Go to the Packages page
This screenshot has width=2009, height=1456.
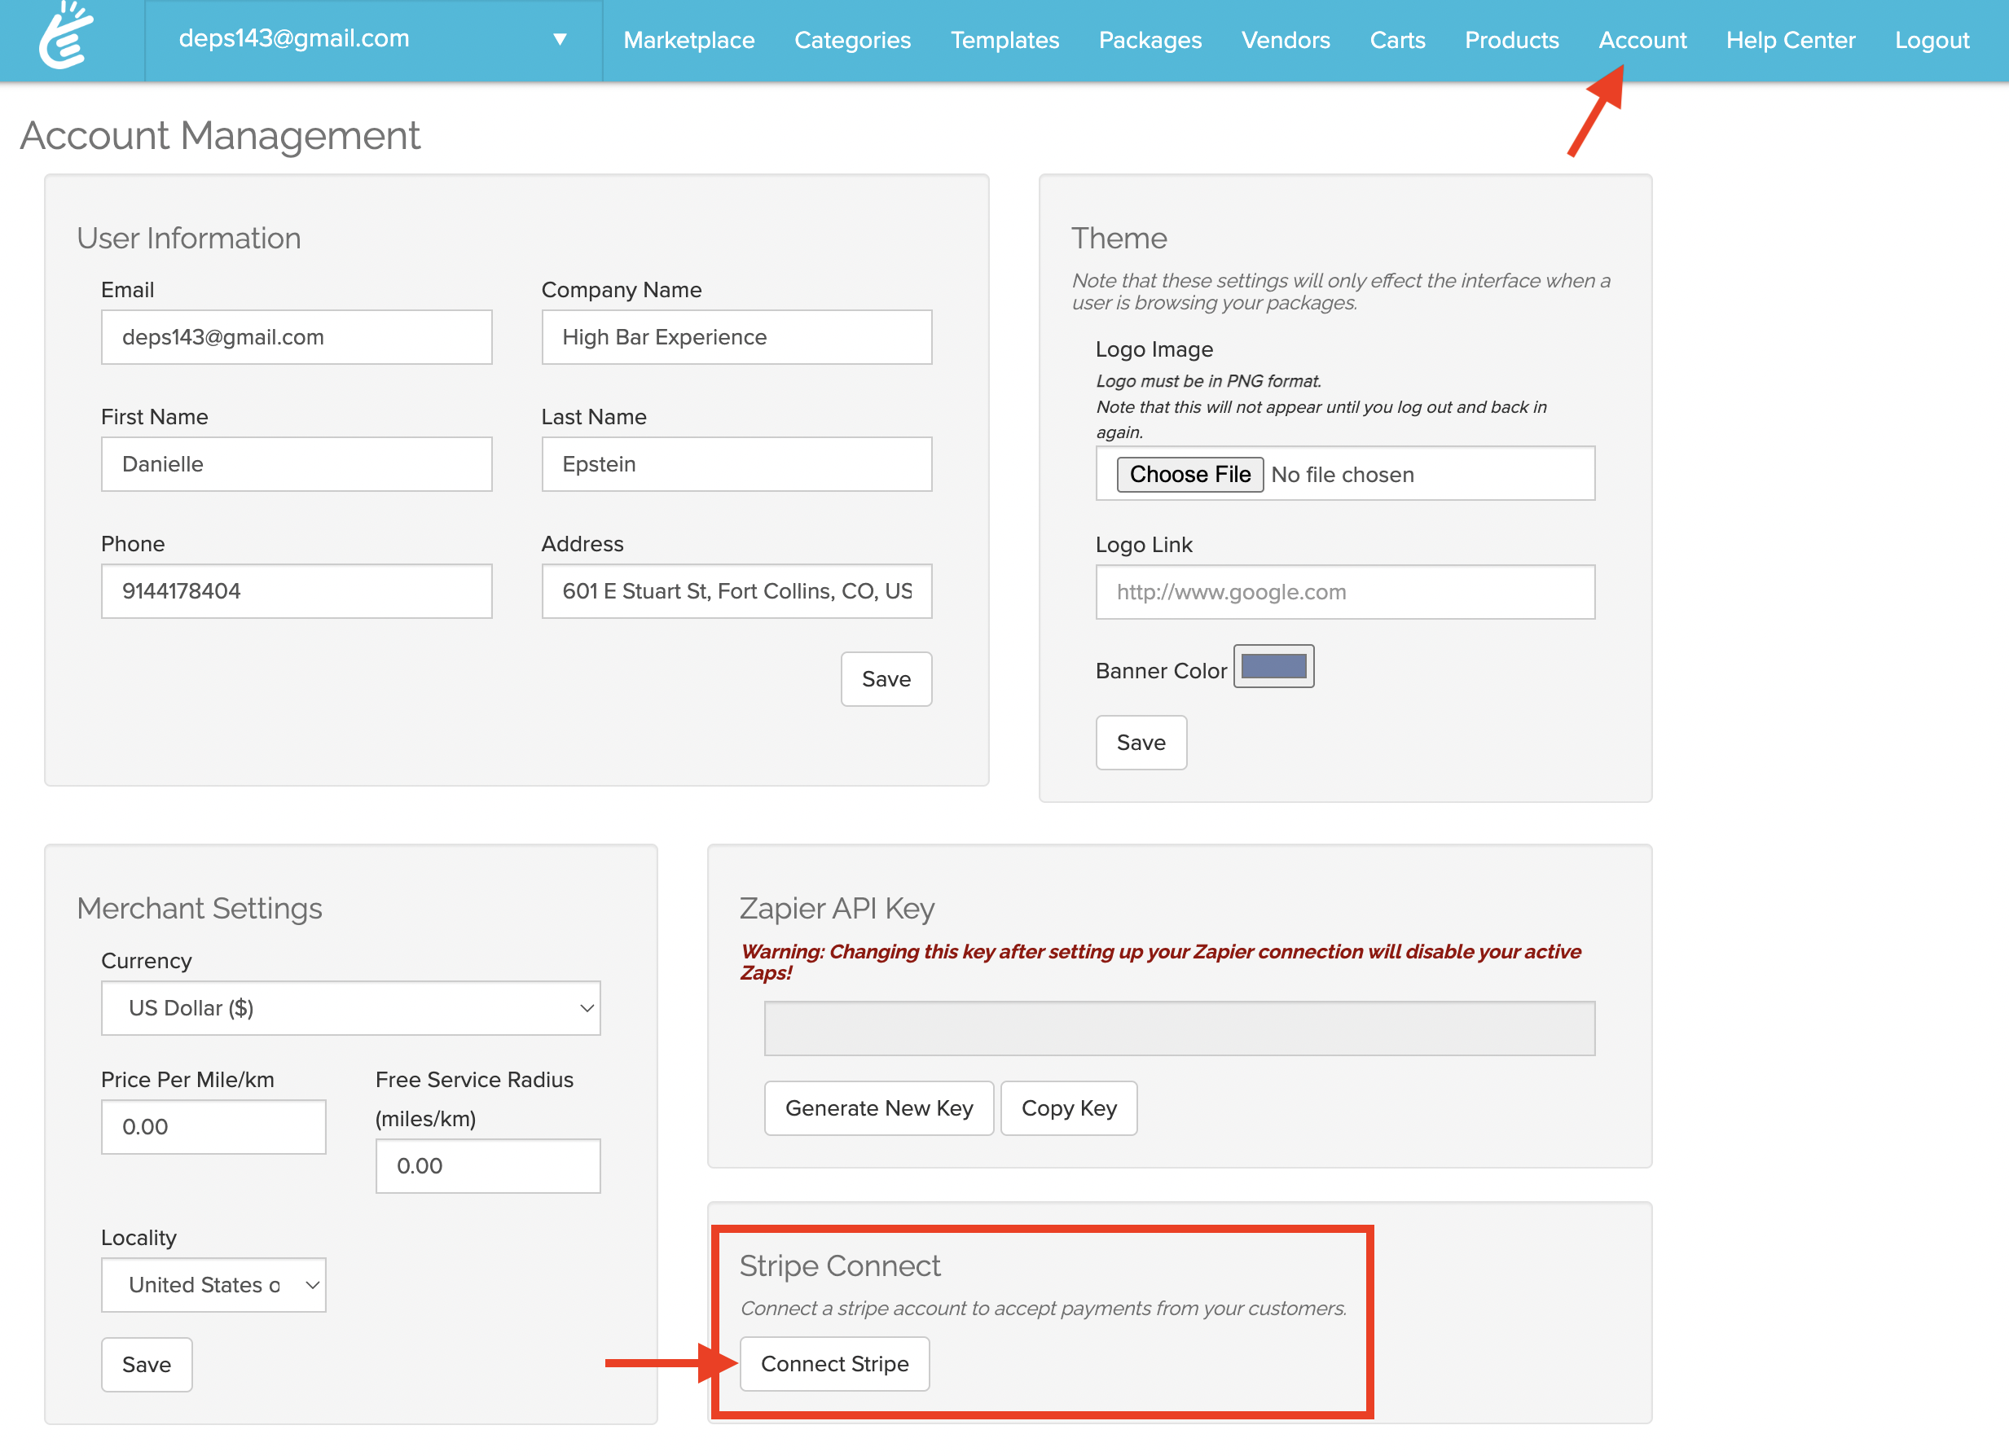point(1149,40)
